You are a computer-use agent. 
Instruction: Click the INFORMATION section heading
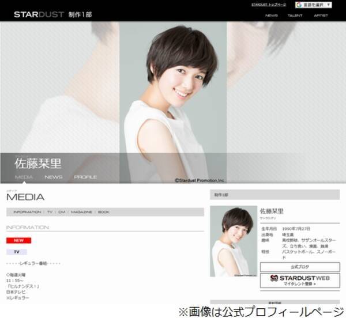[x=28, y=228]
